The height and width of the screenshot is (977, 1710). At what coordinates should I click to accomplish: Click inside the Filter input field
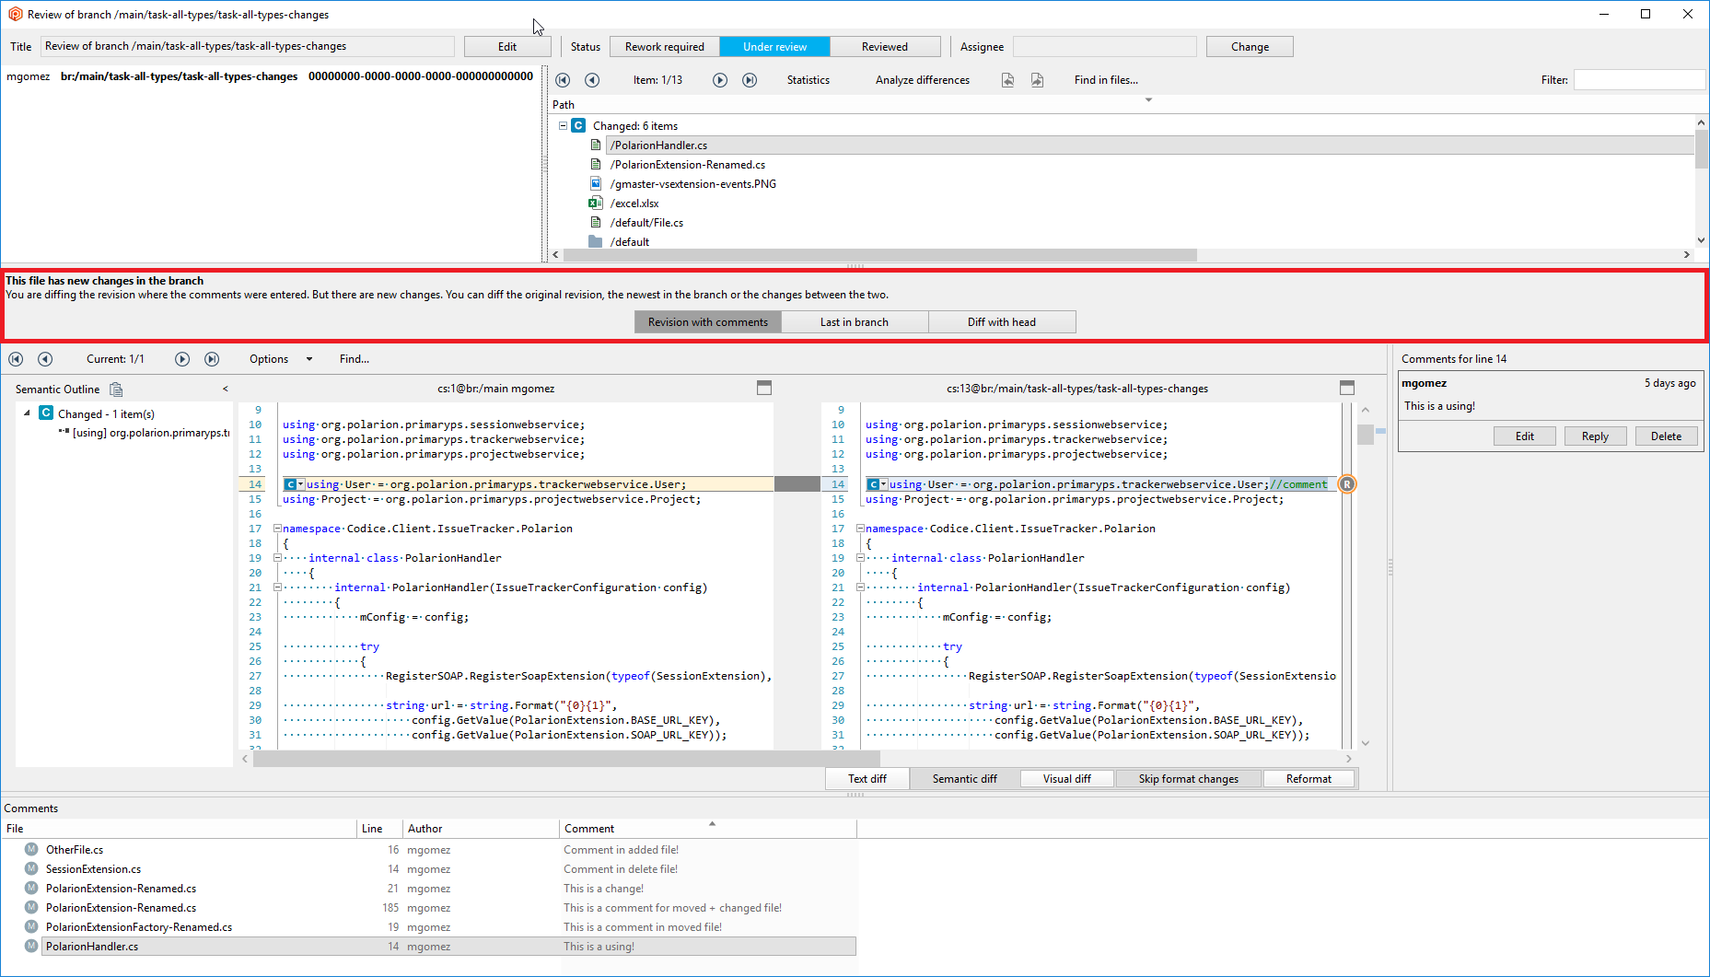[x=1639, y=80]
